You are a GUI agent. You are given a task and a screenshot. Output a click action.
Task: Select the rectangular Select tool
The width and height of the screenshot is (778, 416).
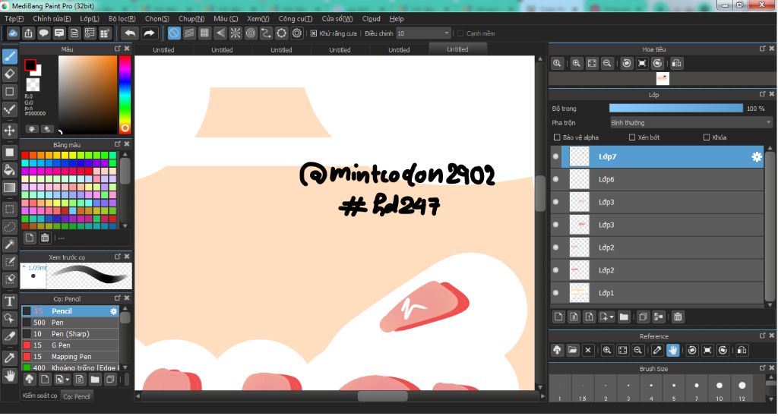[x=9, y=210]
